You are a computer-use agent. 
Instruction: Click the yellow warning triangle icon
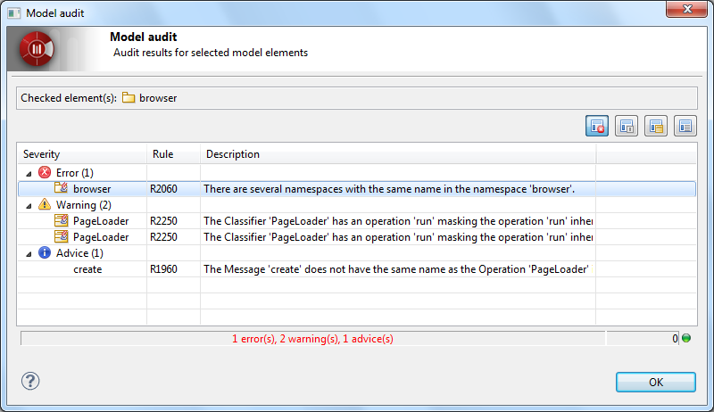45,204
